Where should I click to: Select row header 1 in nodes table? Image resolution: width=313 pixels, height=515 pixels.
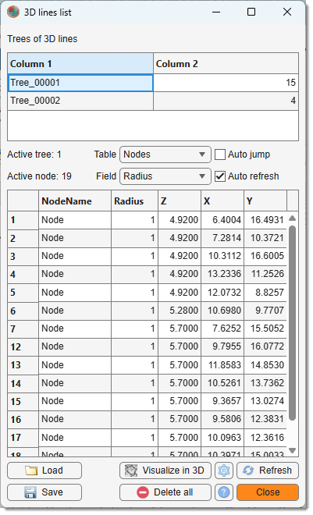pos(23,220)
